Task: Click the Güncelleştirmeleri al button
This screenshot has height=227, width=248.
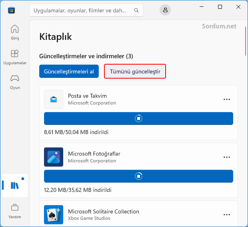Action: click(x=69, y=71)
